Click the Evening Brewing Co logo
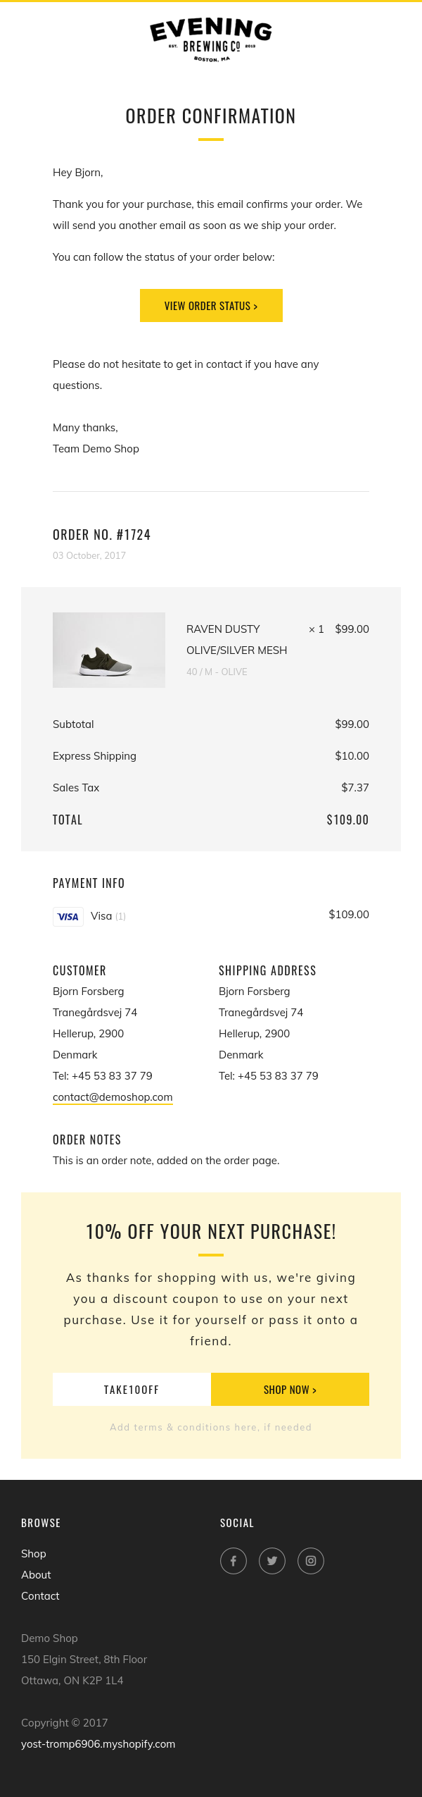 (211, 40)
